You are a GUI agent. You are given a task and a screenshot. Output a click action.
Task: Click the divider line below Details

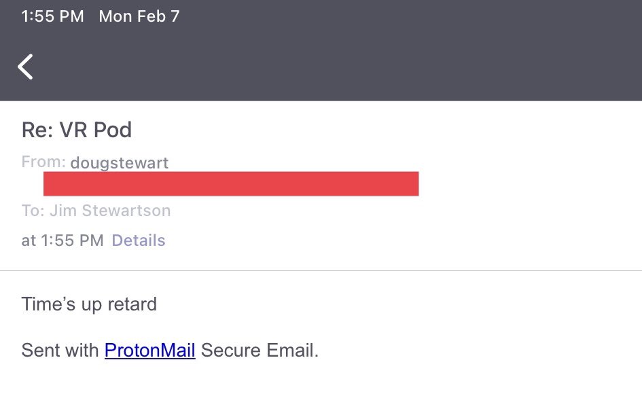coord(321,270)
